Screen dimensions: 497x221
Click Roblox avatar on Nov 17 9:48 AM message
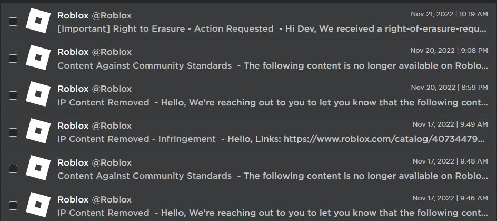[x=38, y=168]
